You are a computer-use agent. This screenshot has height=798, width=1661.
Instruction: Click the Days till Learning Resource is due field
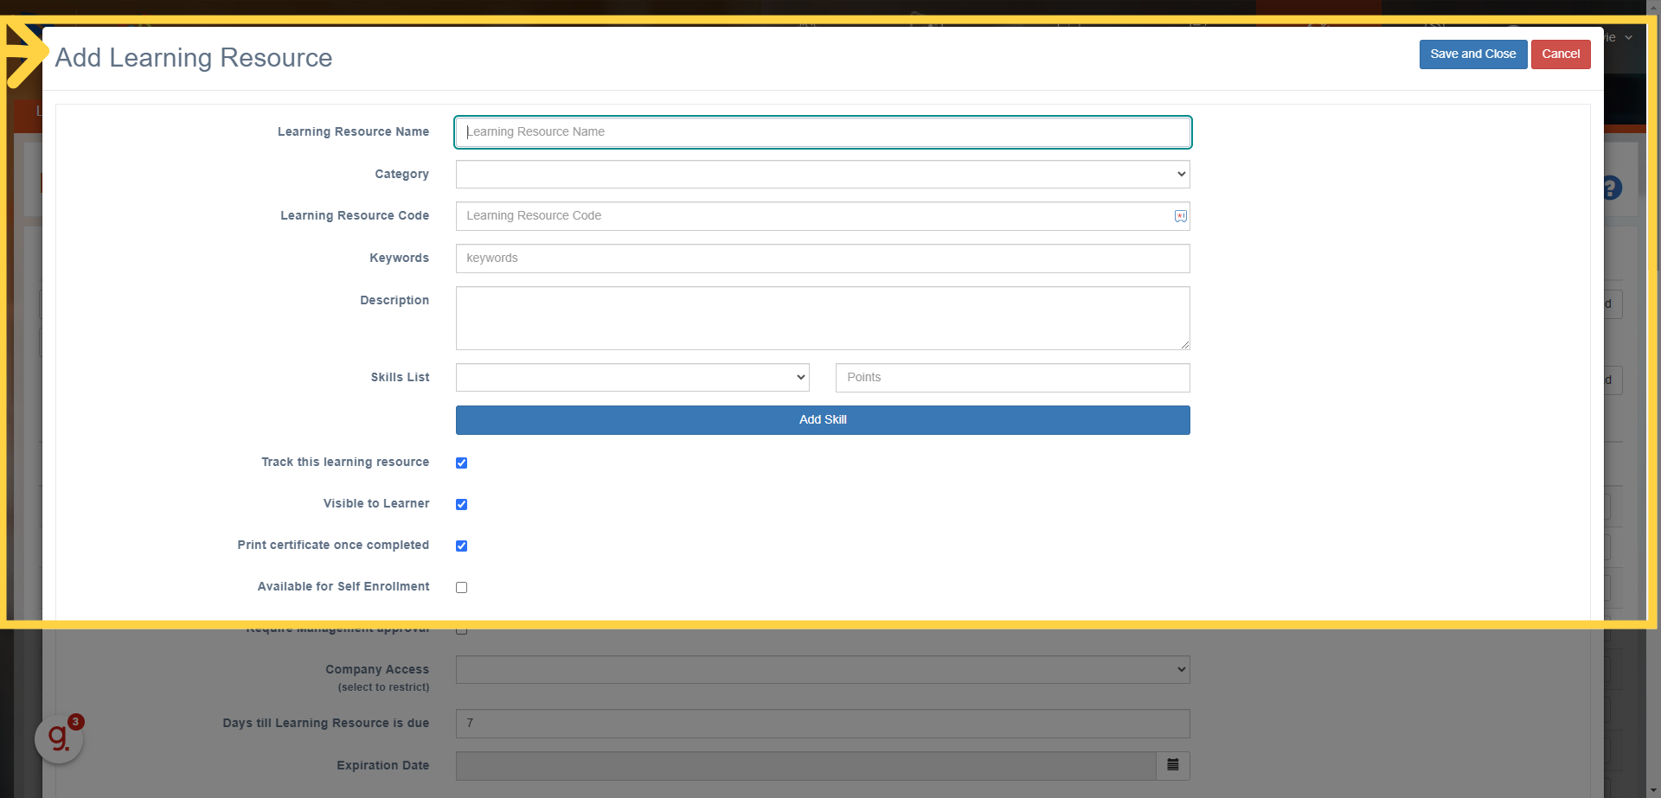823,724
